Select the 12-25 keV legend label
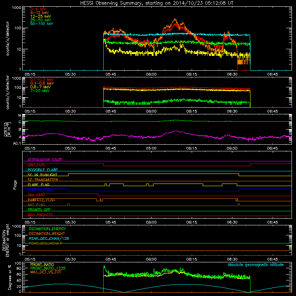Screen dimensions: 296x296 point(41,16)
